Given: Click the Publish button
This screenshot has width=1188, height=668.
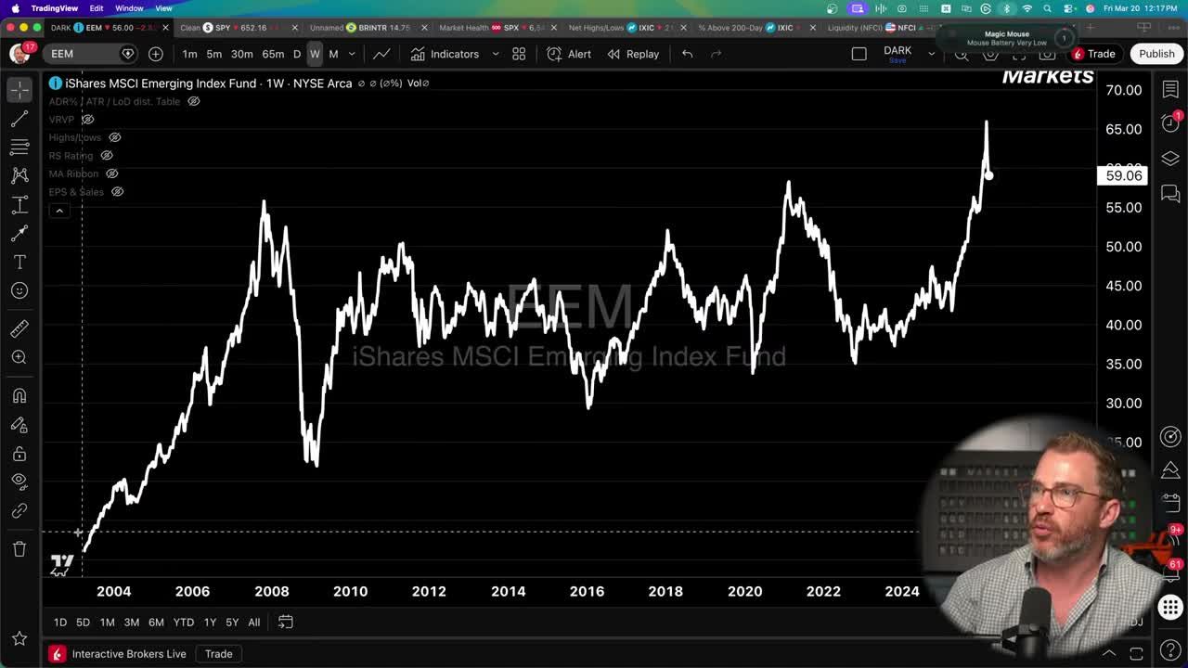Looking at the screenshot, I should [x=1156, y=54].
